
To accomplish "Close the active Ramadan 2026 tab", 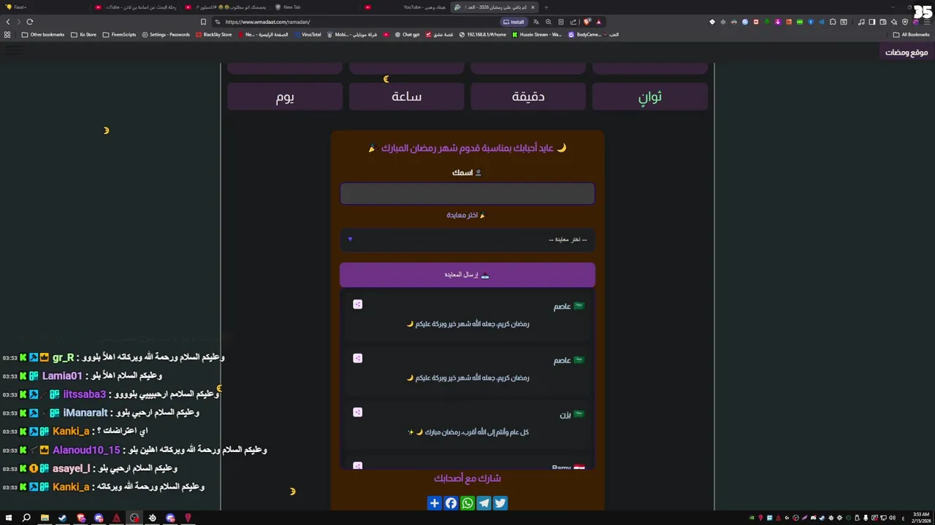I will (x=533, y=7).
